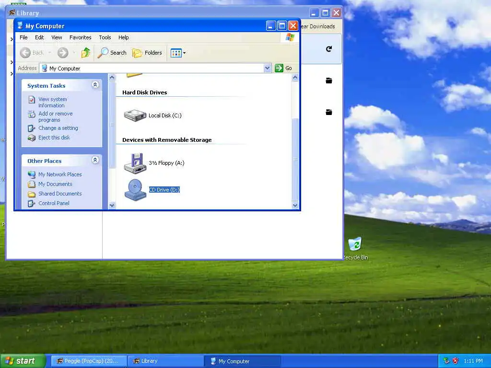Select the CD Drive (D:) disc icon
The image size is (491, 368).
(135, 190)
